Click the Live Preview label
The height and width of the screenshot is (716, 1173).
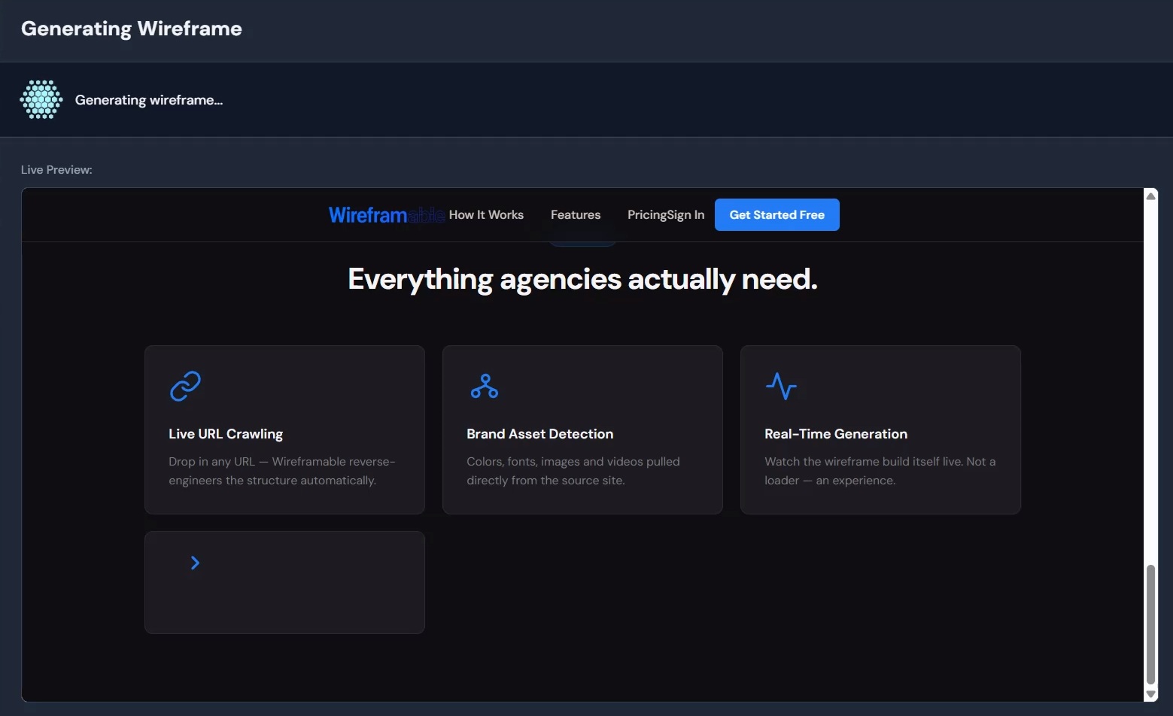tap(56, 169)
